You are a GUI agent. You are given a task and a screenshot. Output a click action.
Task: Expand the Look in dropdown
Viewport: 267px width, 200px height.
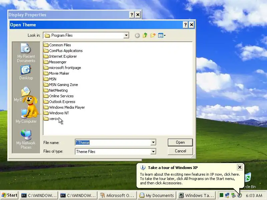tap(126, 35)
